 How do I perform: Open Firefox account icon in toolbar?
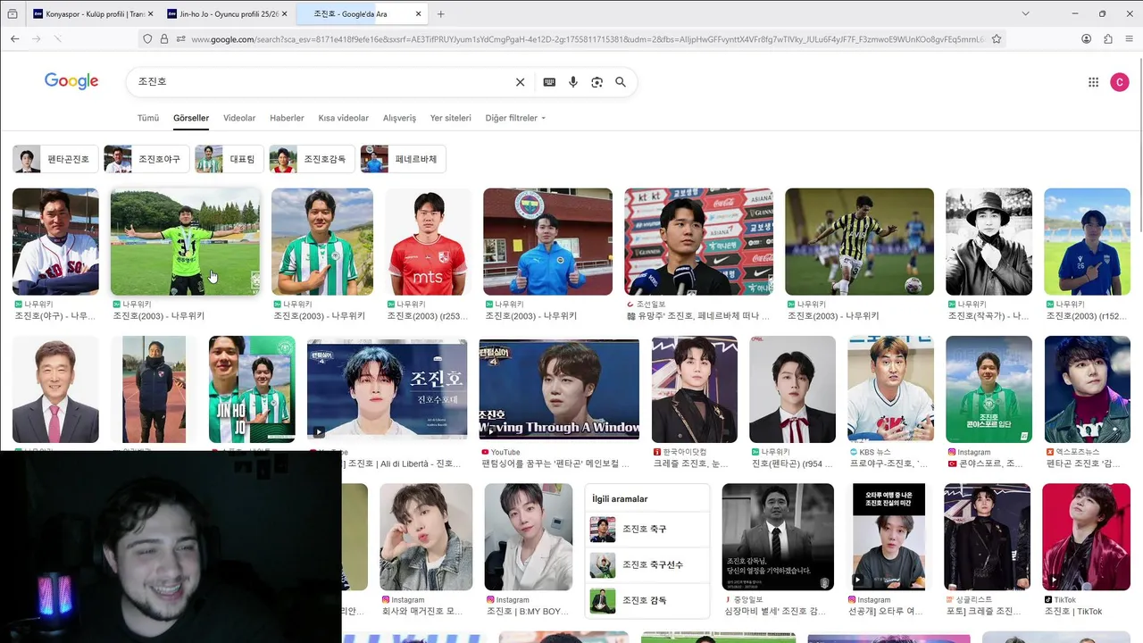point(1086,38)
